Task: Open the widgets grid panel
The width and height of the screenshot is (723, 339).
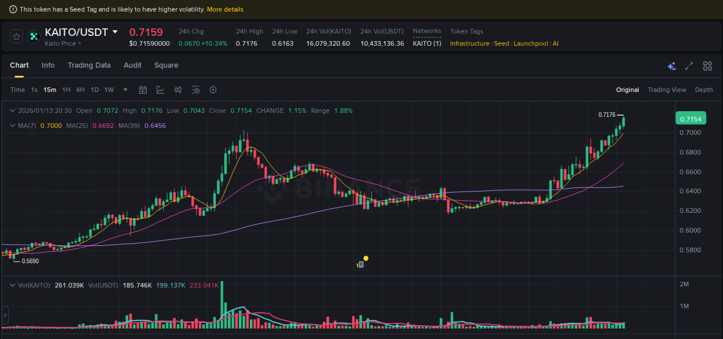Action: click(707, 66)
